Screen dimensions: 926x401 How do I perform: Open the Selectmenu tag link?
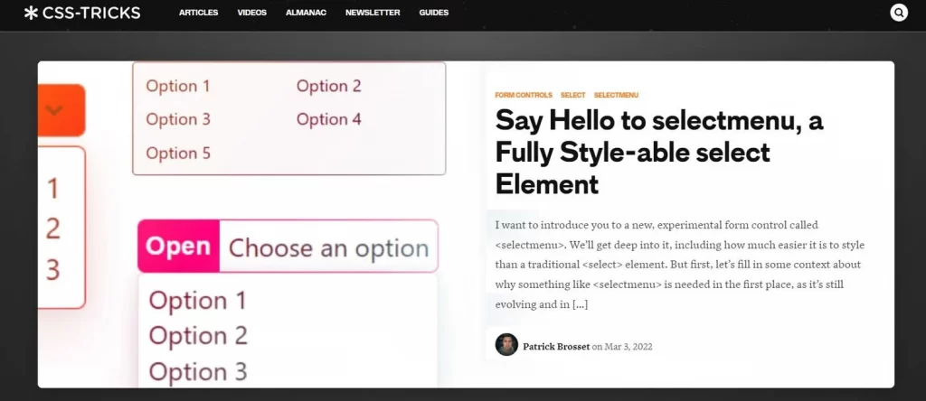pos(616,95)
